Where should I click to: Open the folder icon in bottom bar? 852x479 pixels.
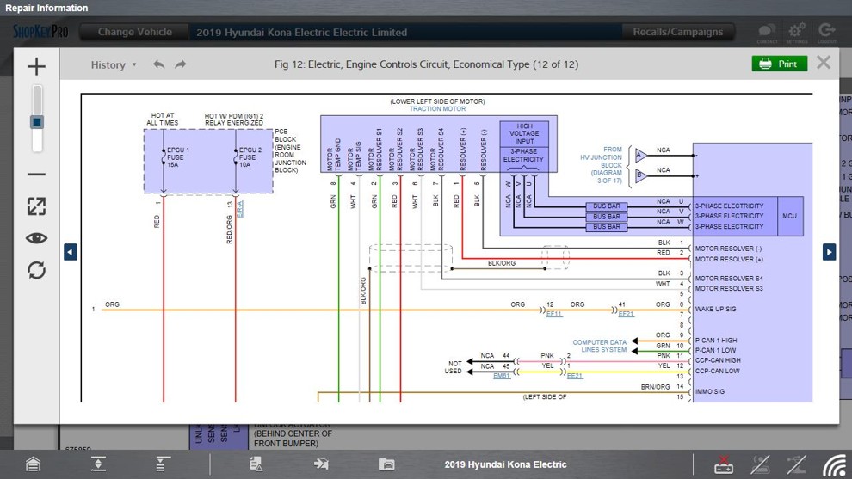[386, 464]
